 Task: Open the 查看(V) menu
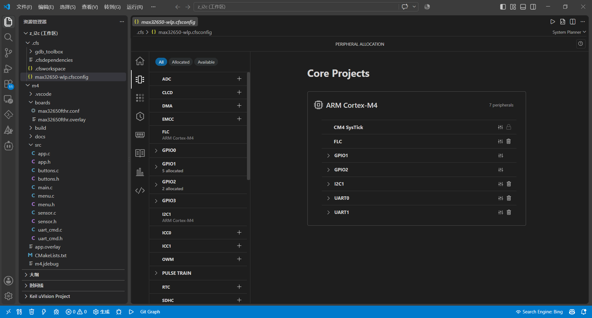[90, 7]
